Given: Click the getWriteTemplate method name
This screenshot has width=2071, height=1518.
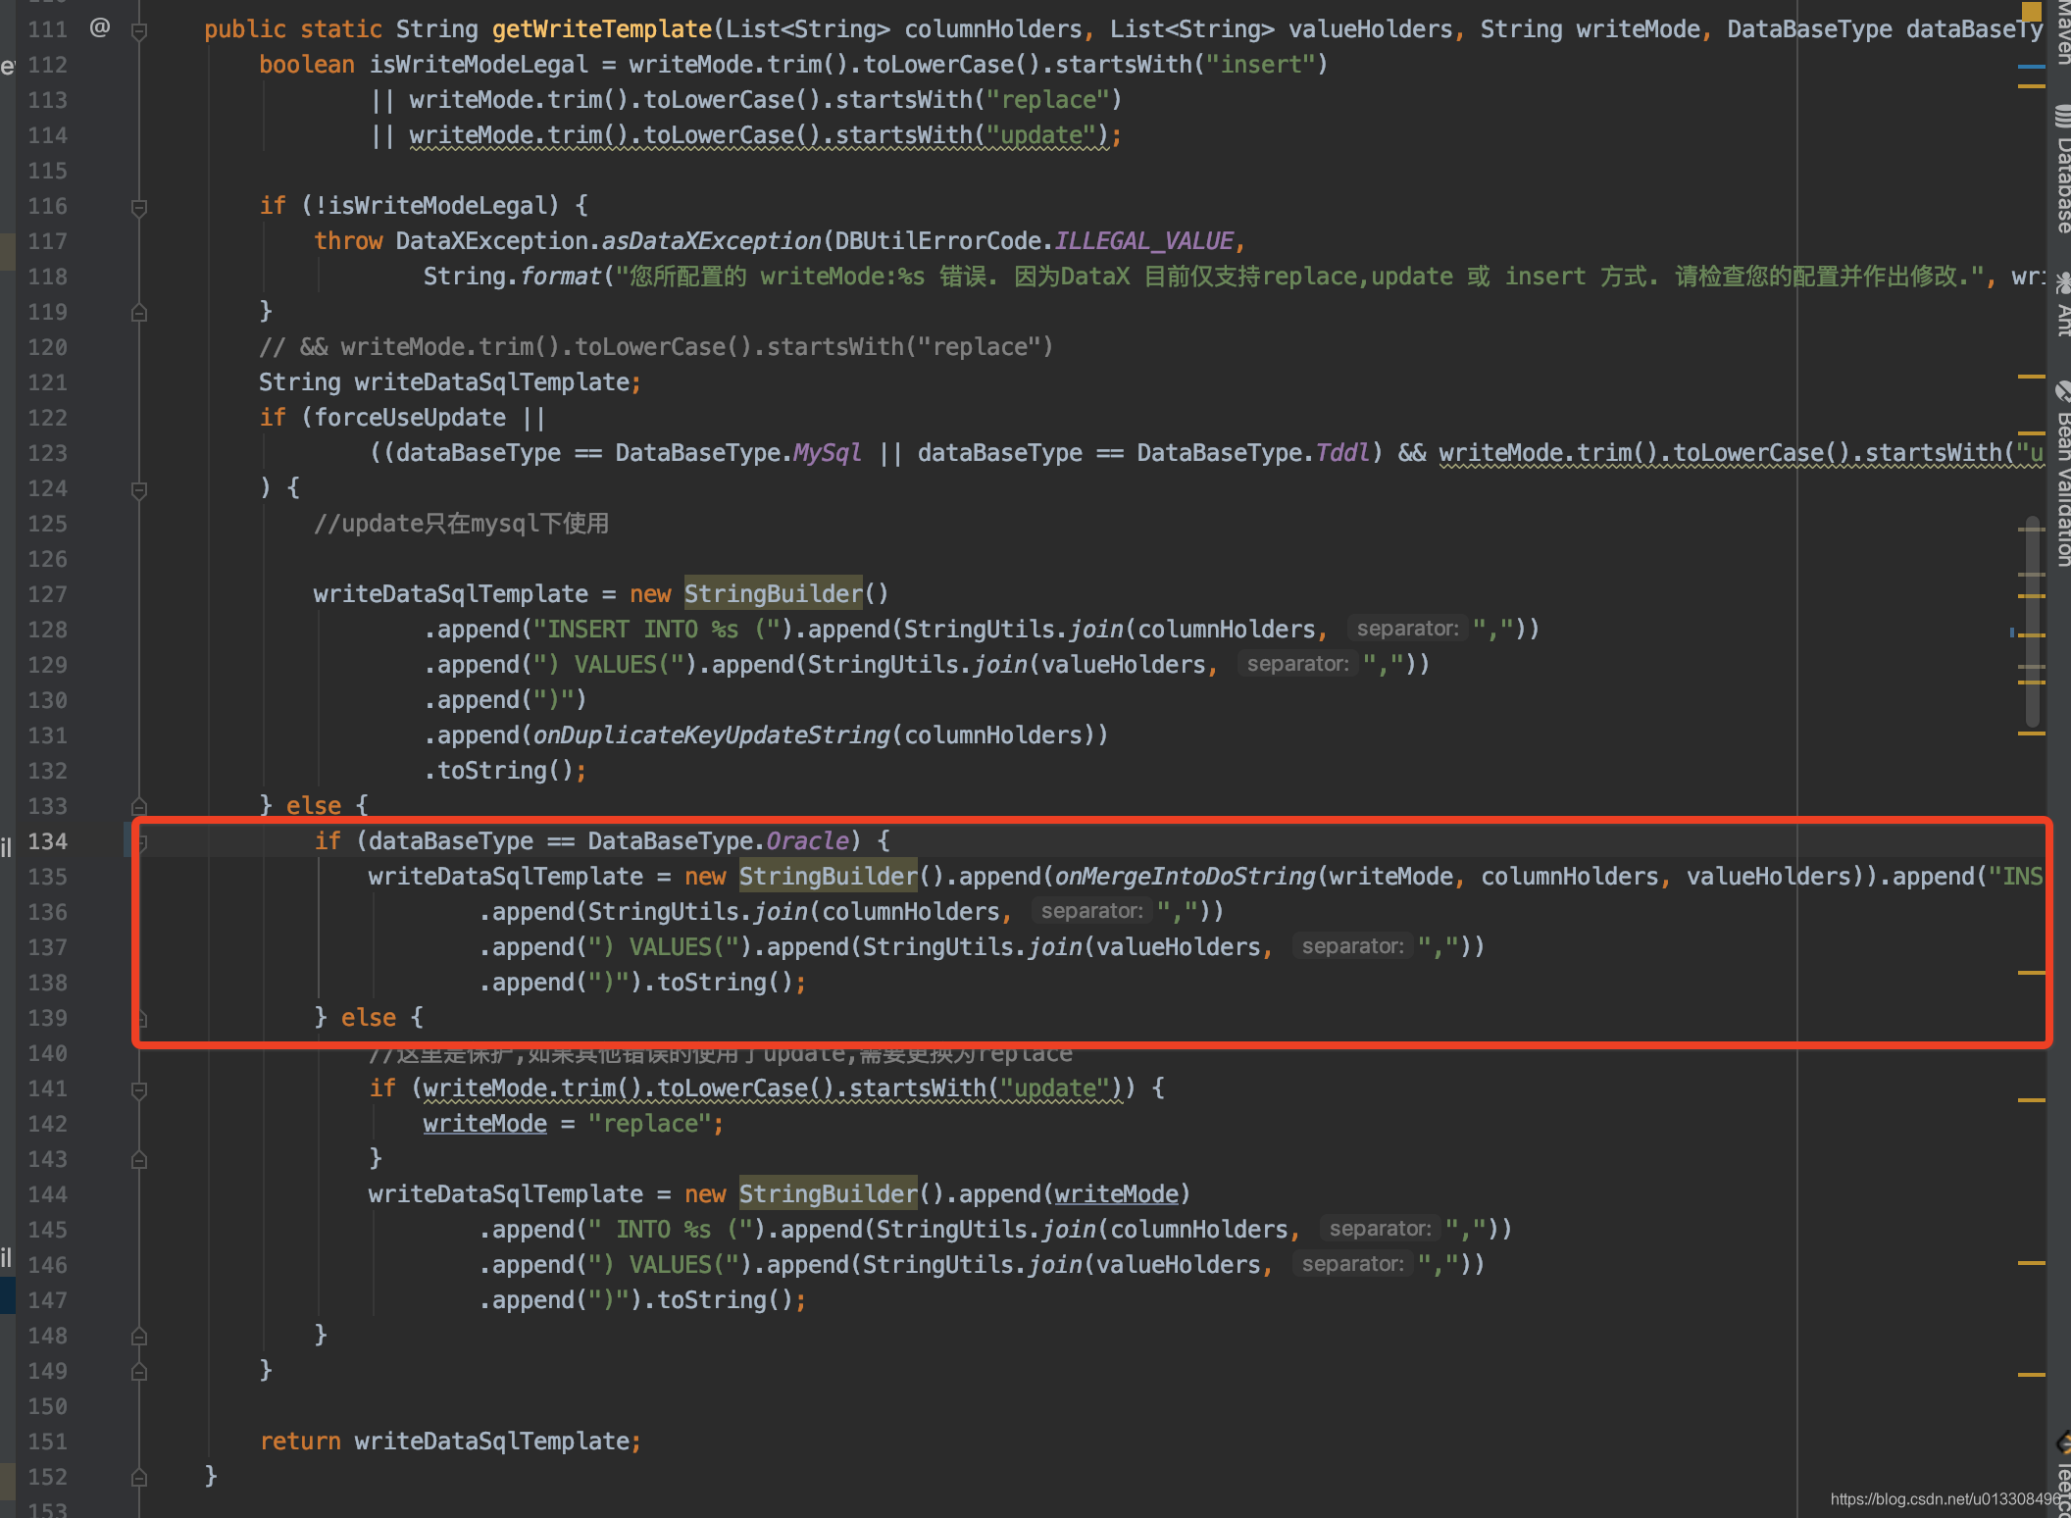Looking at the screenshot, I should [602, 29].
